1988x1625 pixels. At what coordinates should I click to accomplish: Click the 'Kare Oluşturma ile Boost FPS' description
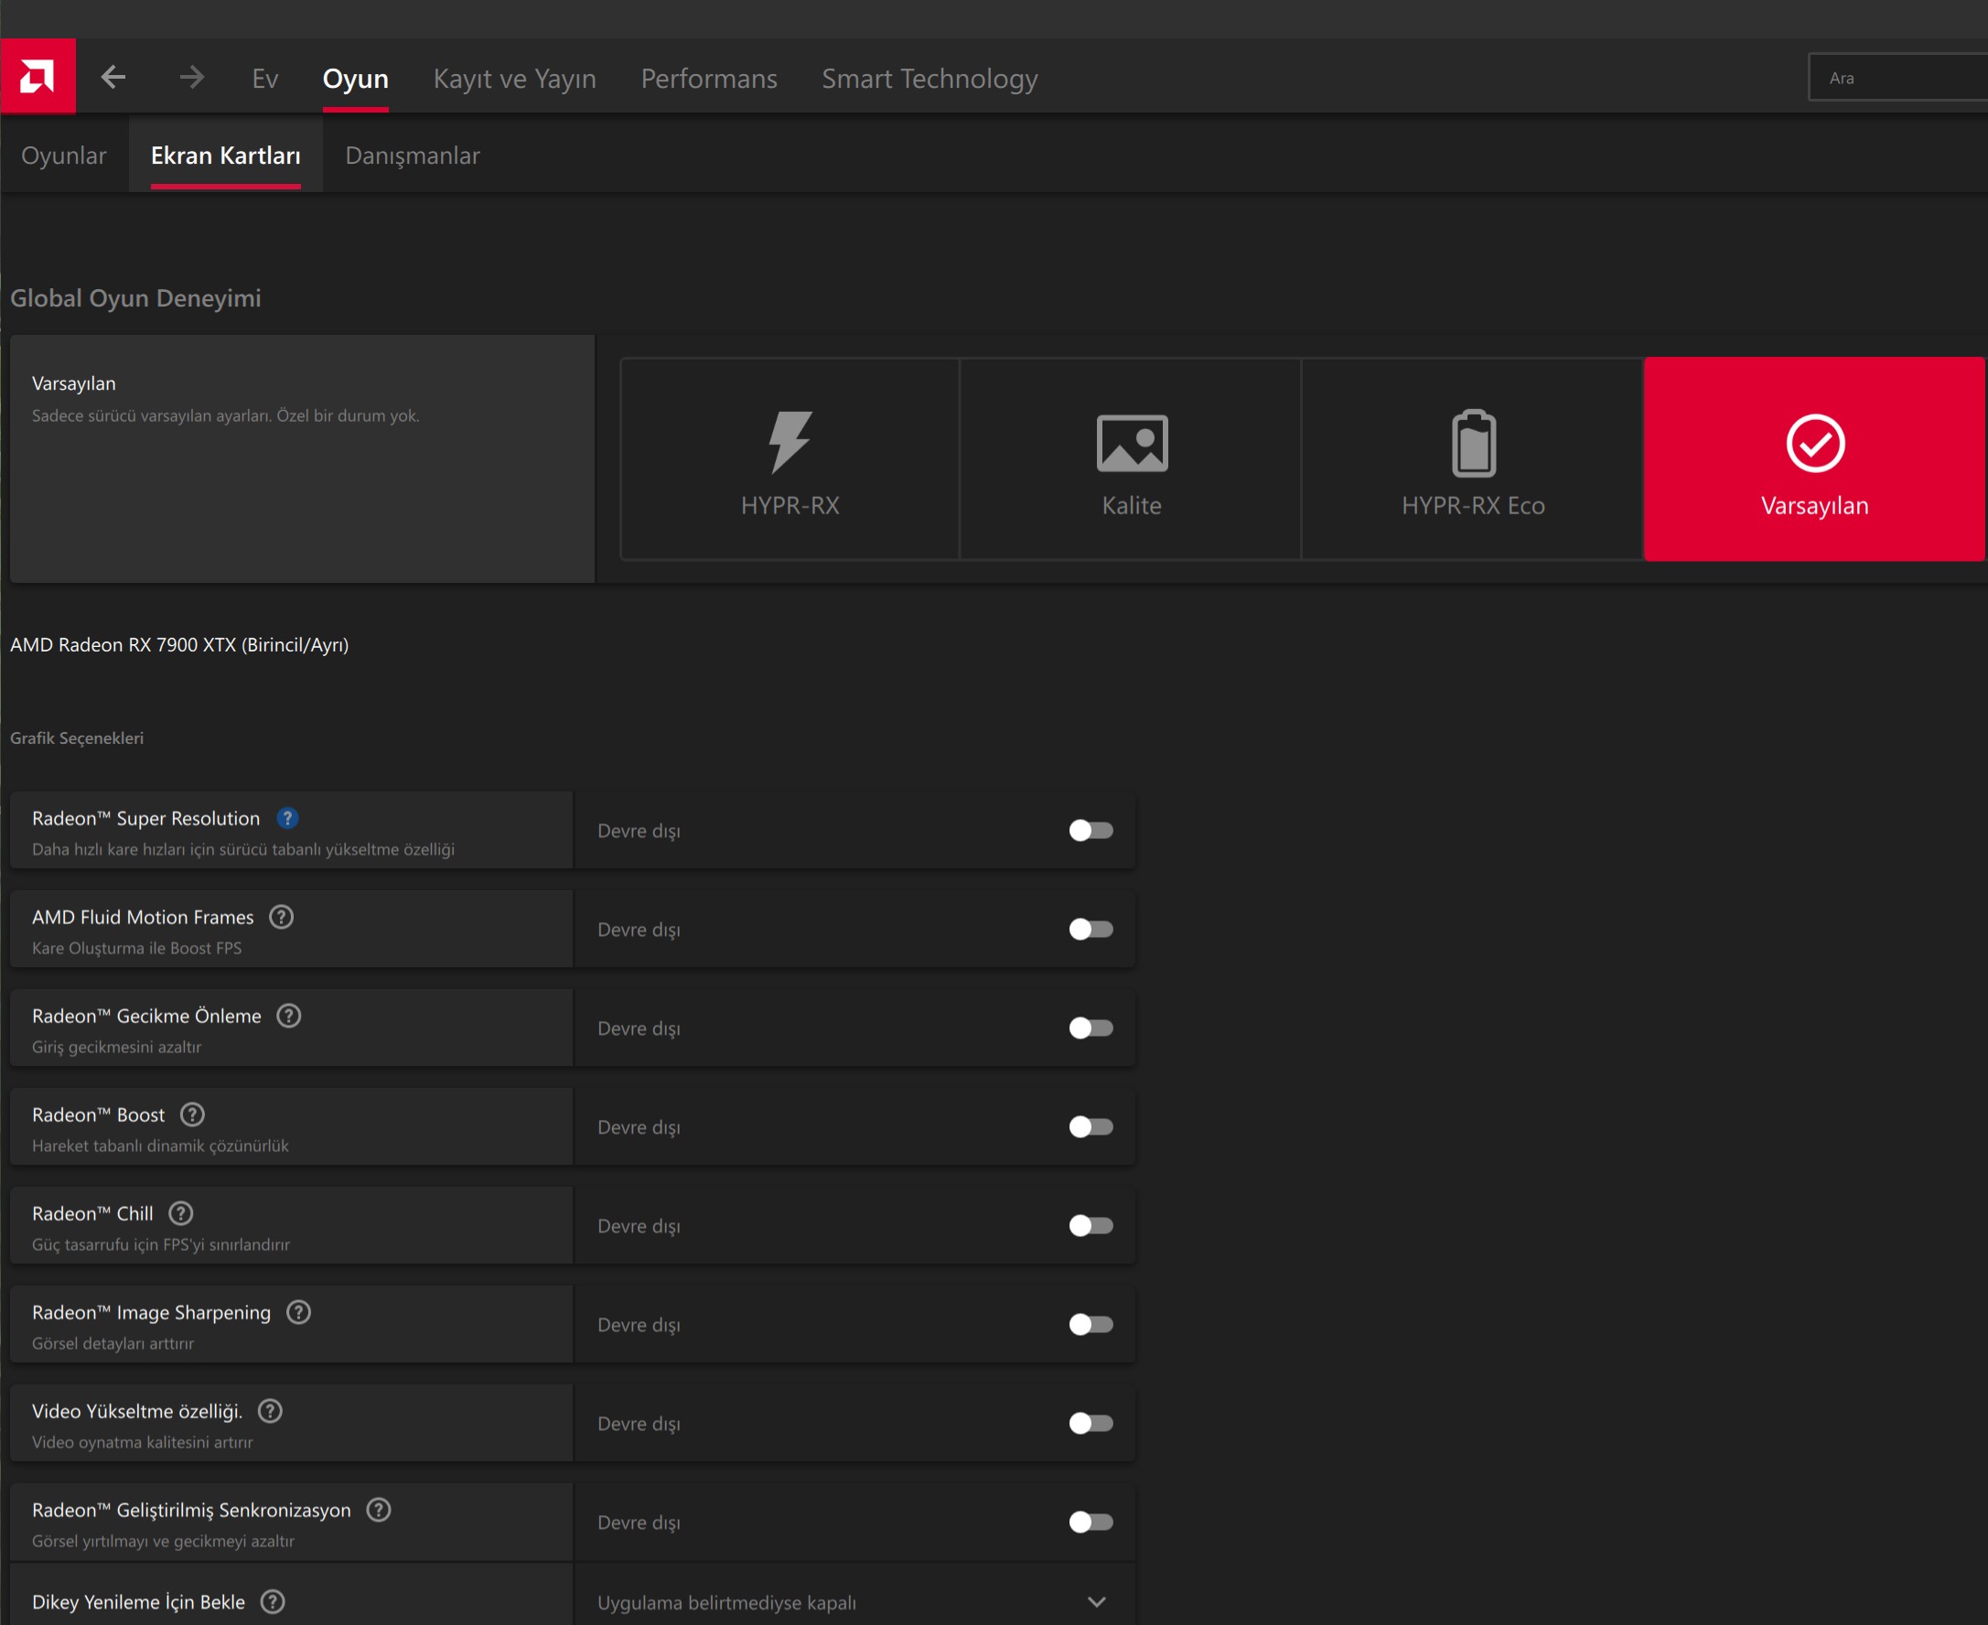tap(136, 947)
